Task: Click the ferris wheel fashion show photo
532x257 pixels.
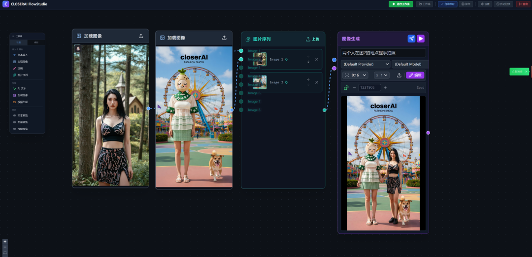Action: 194,116
